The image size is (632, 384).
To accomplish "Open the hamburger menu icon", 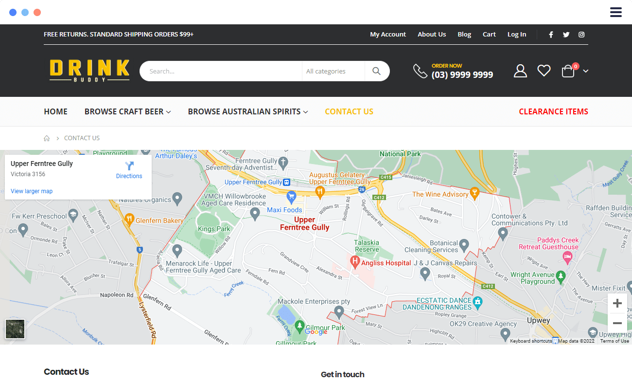I will (x=615, y=12).
